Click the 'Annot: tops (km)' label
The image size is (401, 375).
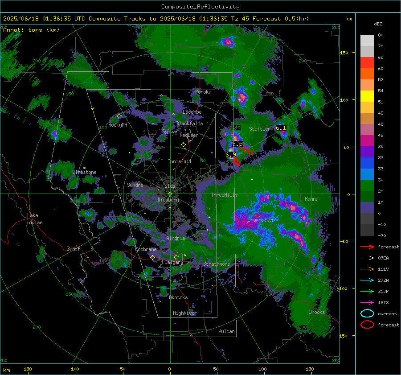(x=31, y=30)
